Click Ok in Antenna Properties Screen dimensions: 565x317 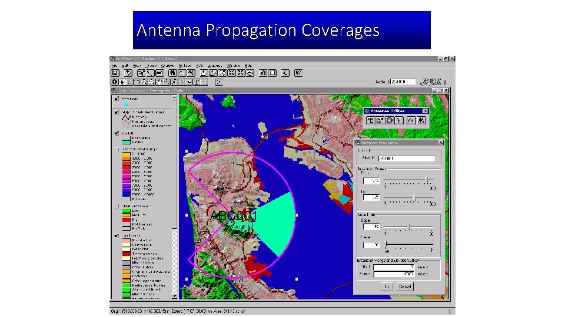coord(387,286)
